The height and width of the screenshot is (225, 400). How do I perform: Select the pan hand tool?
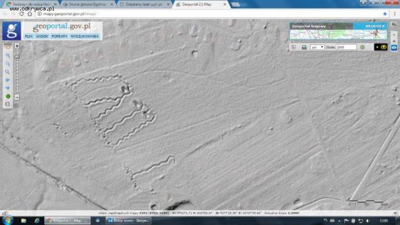[x=7, y=47]
